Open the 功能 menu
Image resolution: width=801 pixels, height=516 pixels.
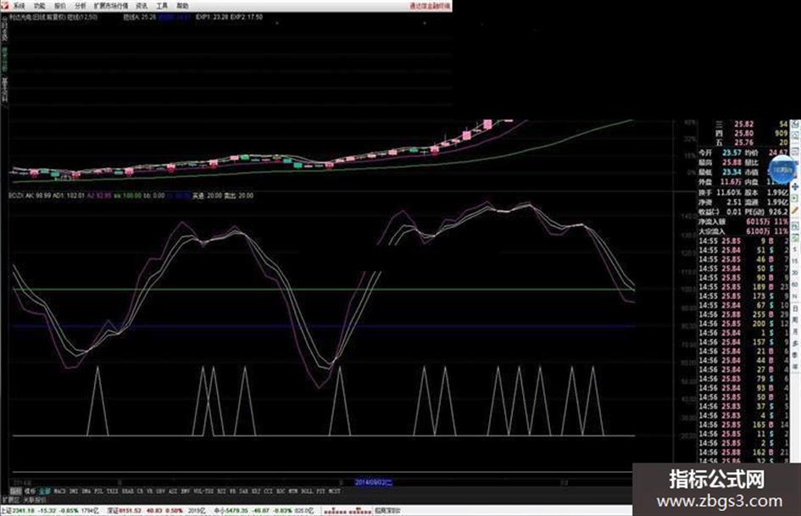(39, 6)
